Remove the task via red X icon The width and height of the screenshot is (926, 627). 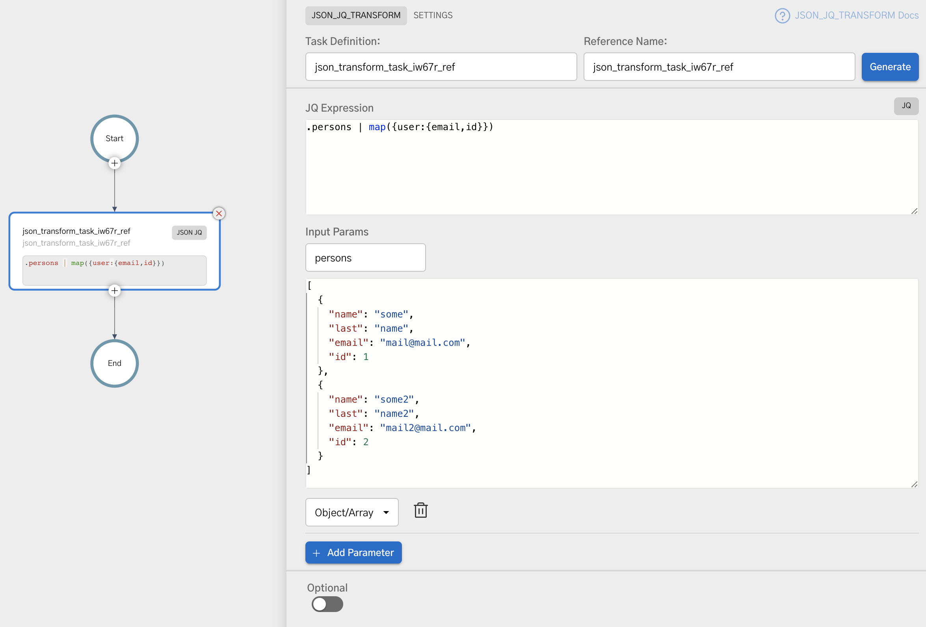[x=219, y=213]
